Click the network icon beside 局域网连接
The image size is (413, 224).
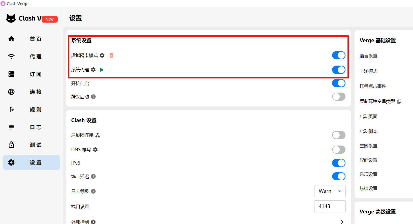[x=98, y=135]
